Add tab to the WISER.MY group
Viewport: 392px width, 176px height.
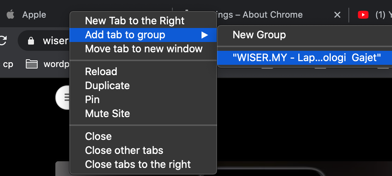click(x=305, y=58)
